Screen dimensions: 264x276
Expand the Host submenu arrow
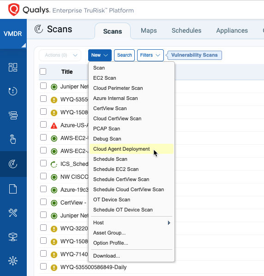point(169,223)
